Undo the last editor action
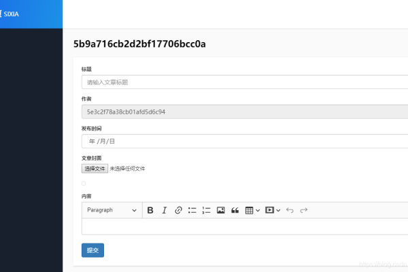This screenshot has width=408, height=272. [290, 210]
